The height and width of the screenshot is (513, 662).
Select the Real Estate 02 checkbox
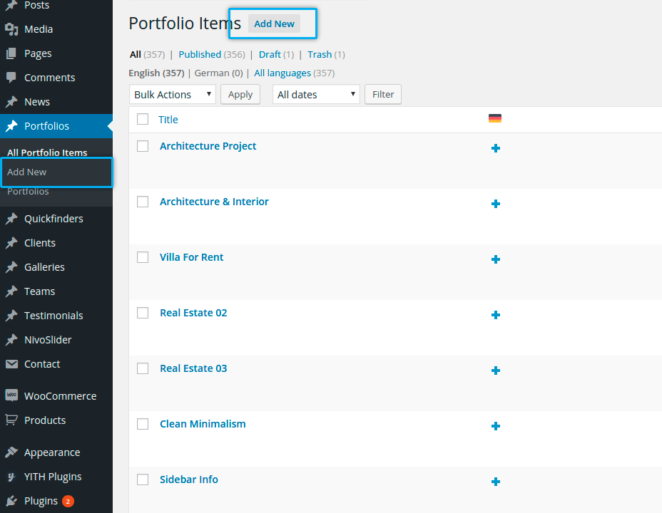143,313
